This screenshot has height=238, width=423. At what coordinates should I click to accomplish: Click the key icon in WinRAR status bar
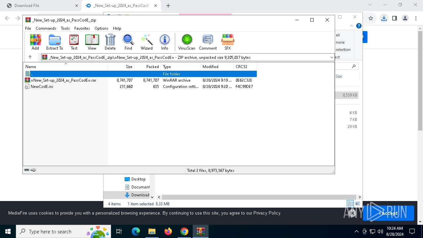point(33,170)
